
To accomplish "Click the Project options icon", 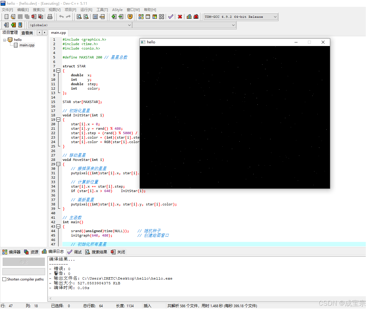I will (x=130, y=17).
